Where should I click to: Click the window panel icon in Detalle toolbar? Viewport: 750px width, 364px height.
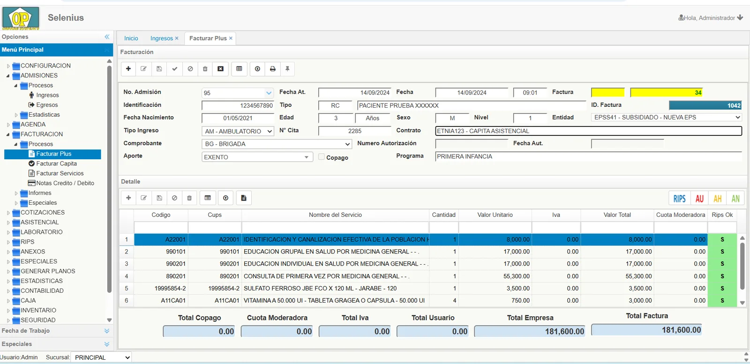208,198
